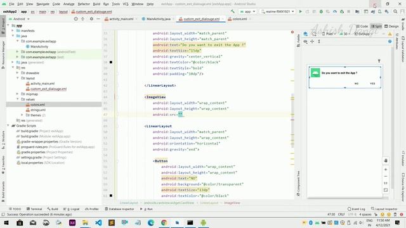Switch editor to Code view mode
This screenshot has width=406, height=228.
[x=362, y=27]
